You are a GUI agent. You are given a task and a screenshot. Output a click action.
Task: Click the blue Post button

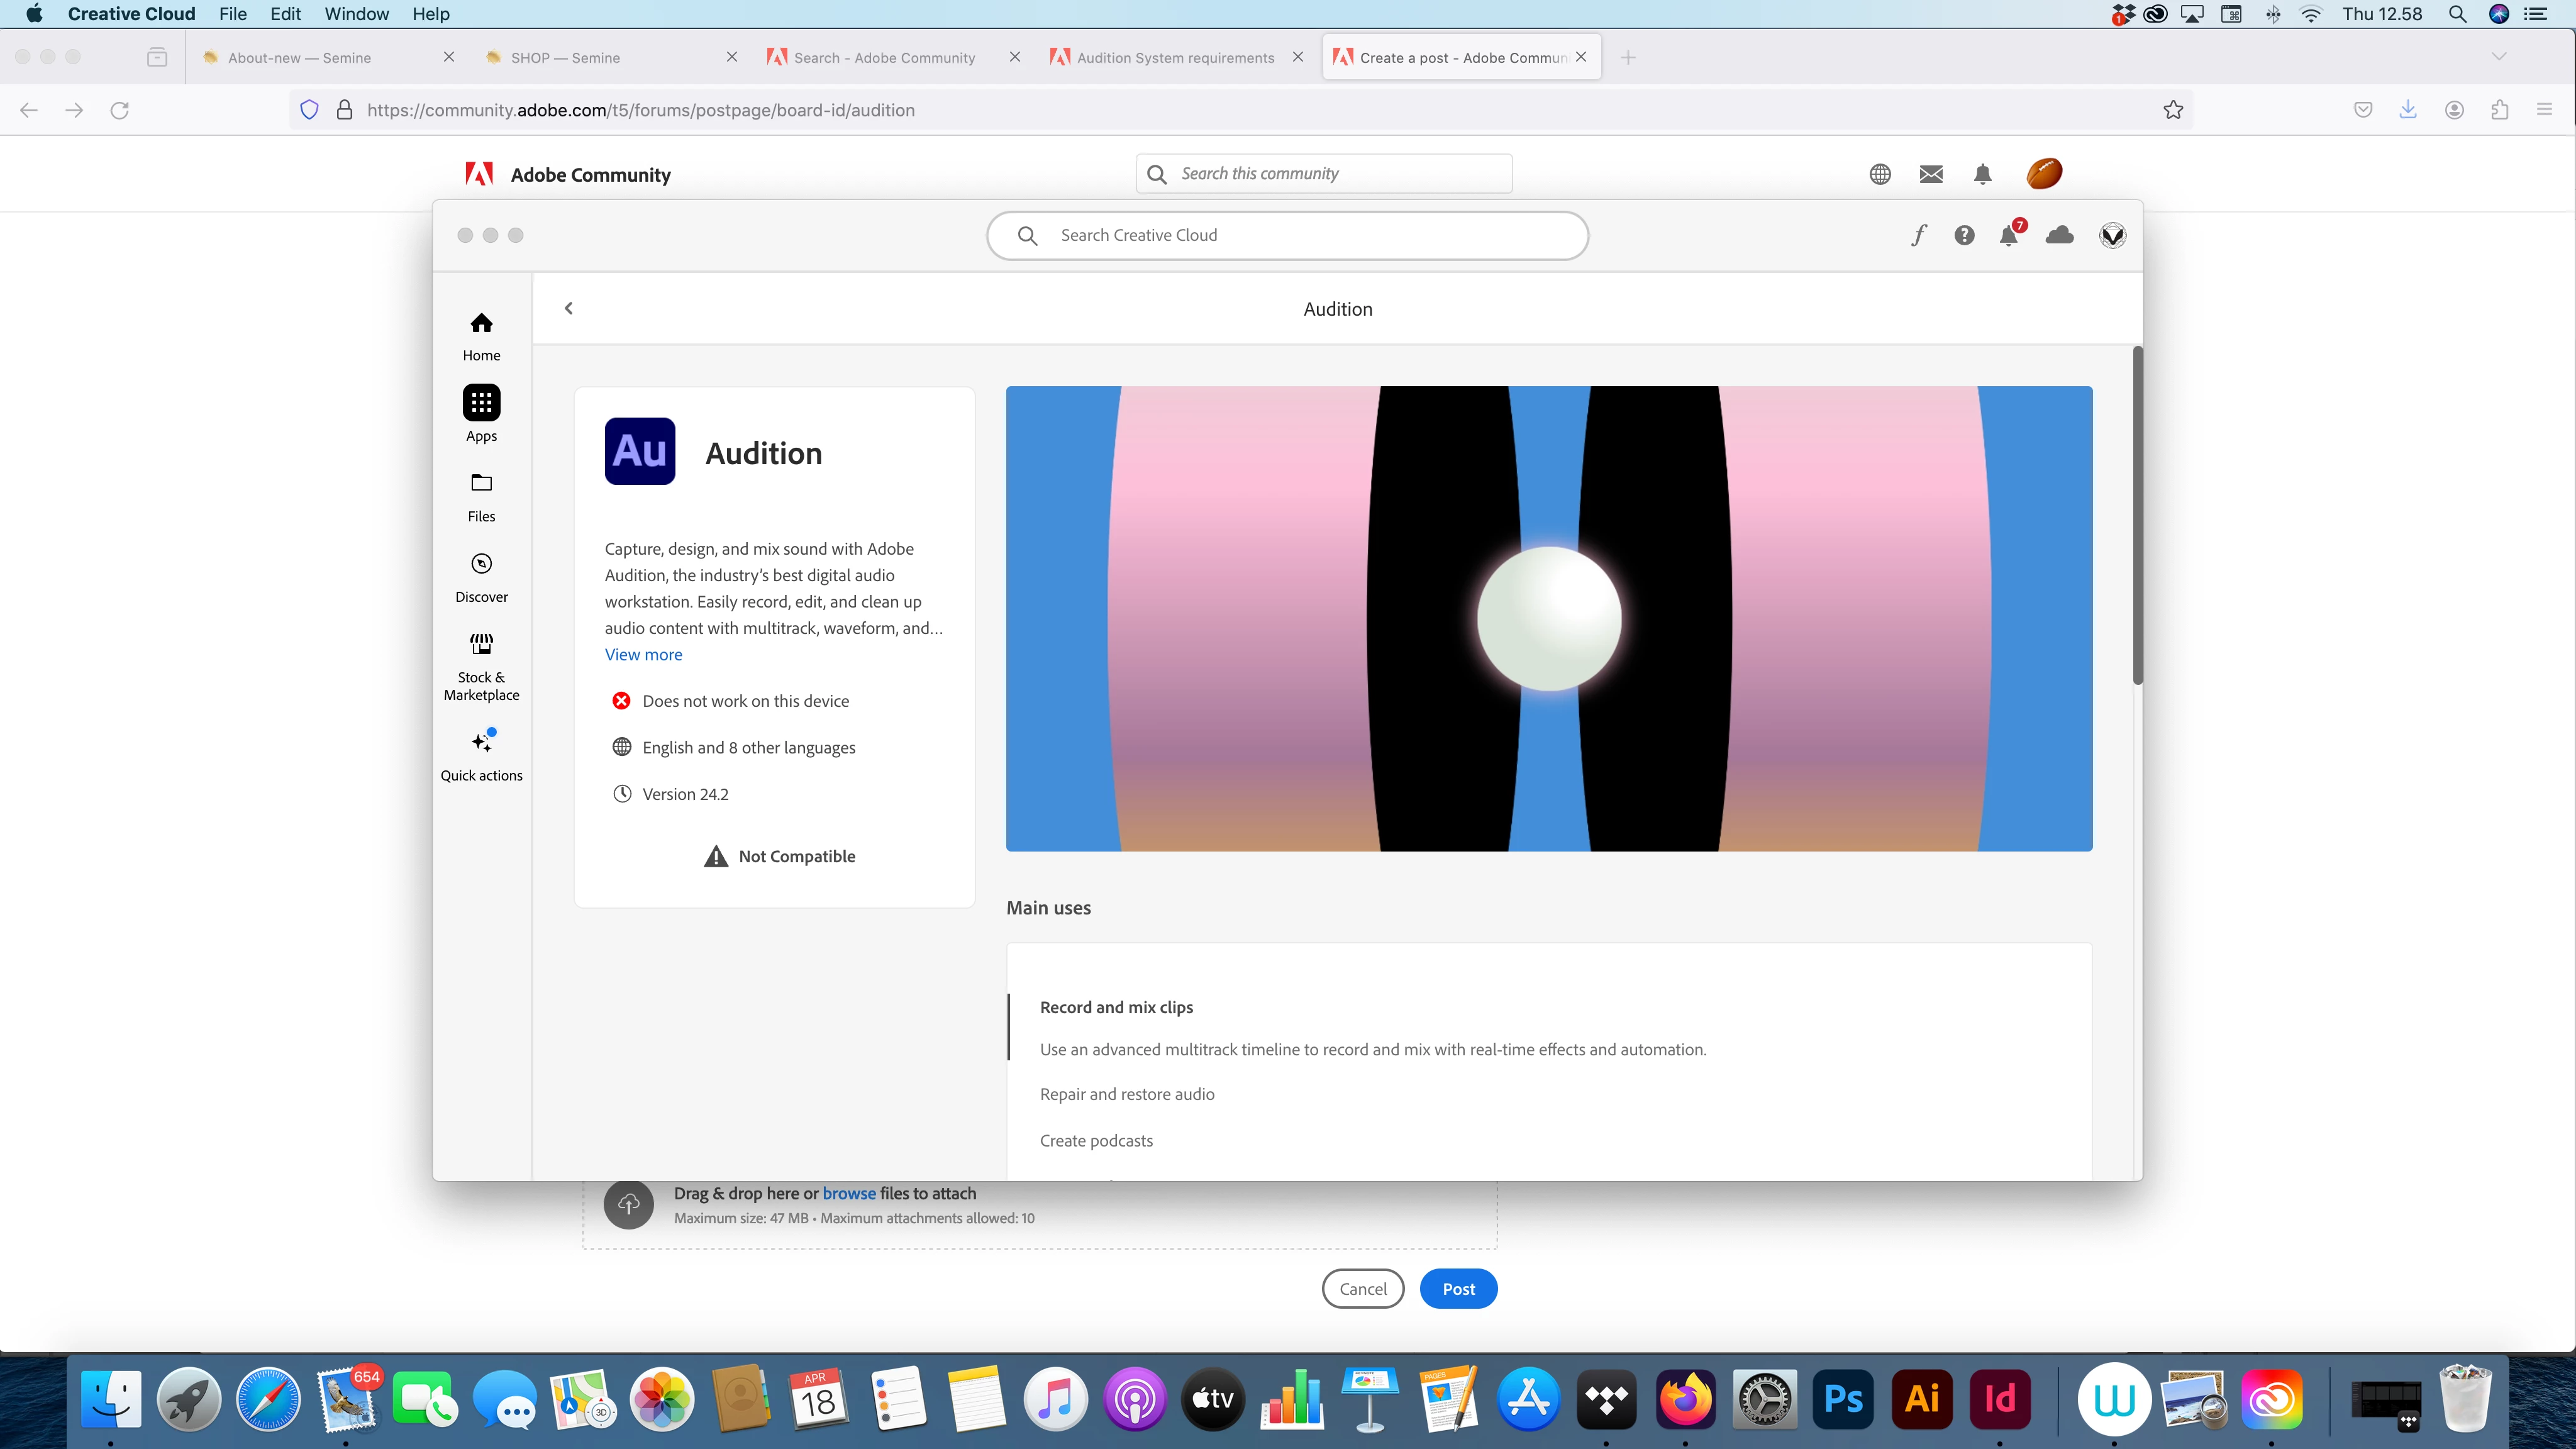point(1457,1289)
